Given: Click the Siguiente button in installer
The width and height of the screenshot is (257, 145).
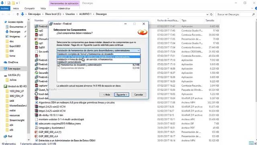Looking at the screenshot, I should tap(122, 95).
